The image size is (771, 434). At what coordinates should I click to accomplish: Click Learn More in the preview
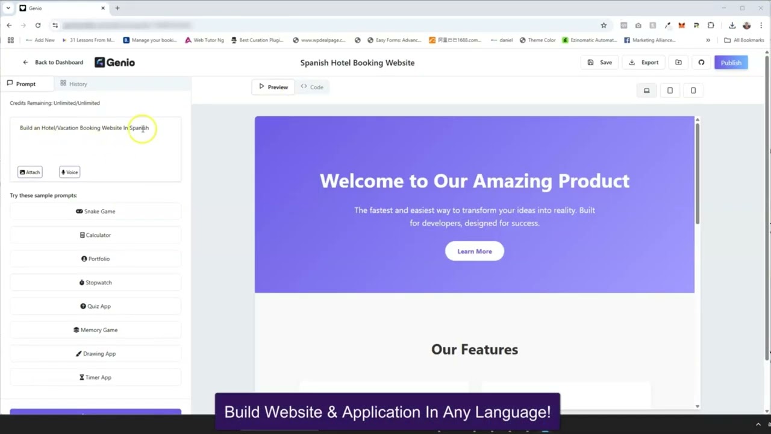coord(475,251)
